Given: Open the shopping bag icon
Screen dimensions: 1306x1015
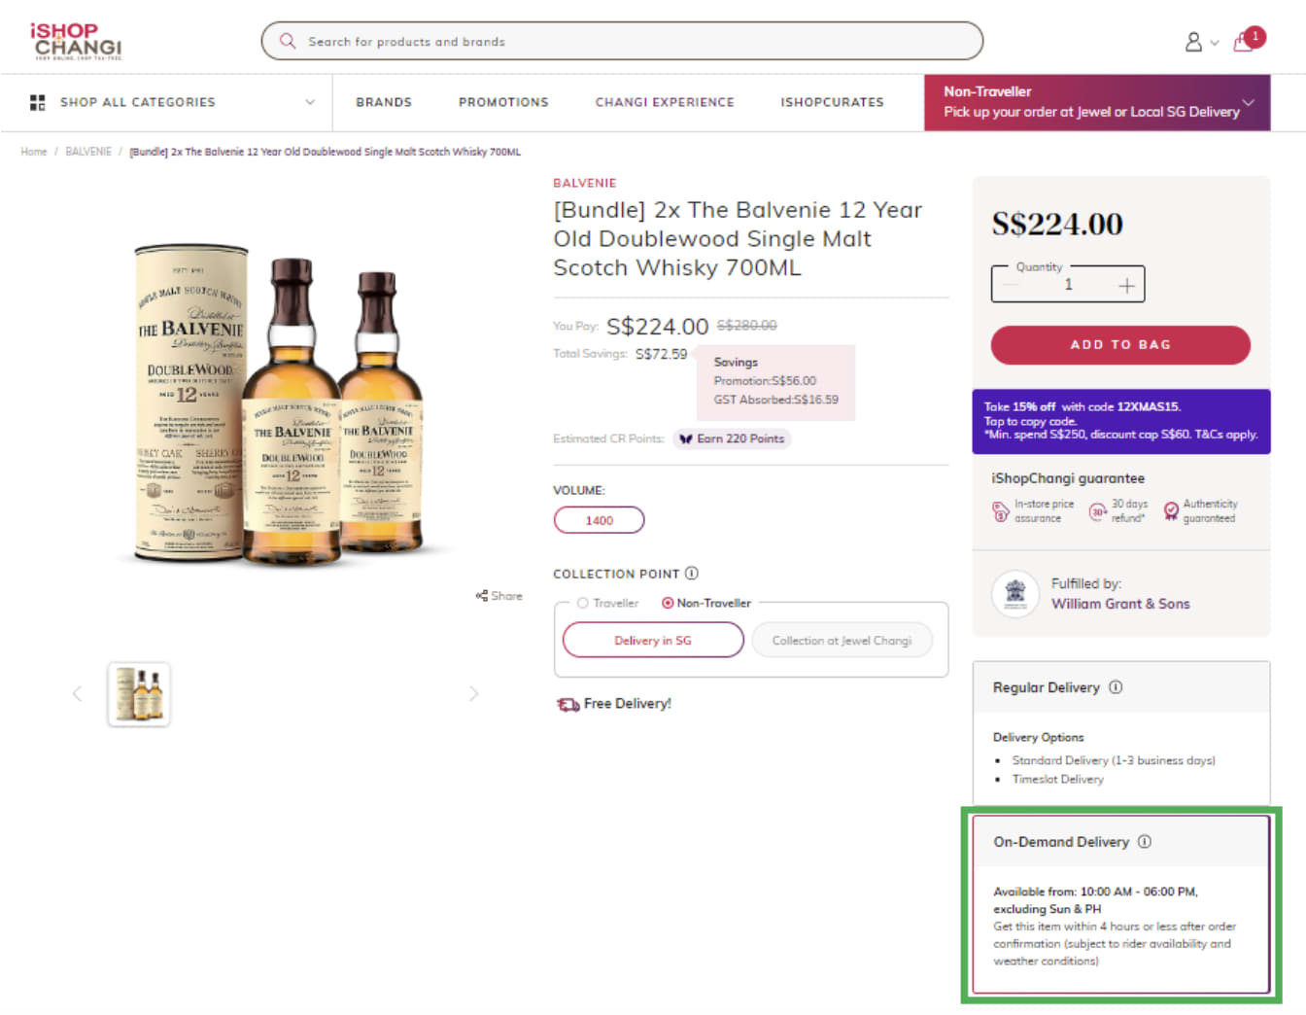Looking at the screenshot, I should 1244,42.
